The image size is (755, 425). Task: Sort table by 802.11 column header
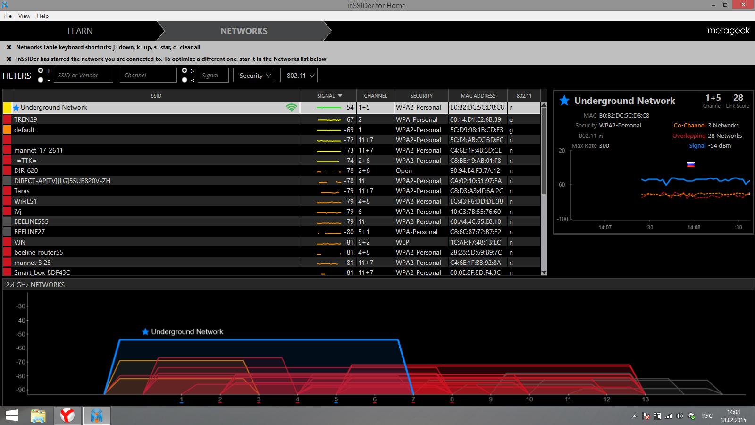[x=524, y=96]
